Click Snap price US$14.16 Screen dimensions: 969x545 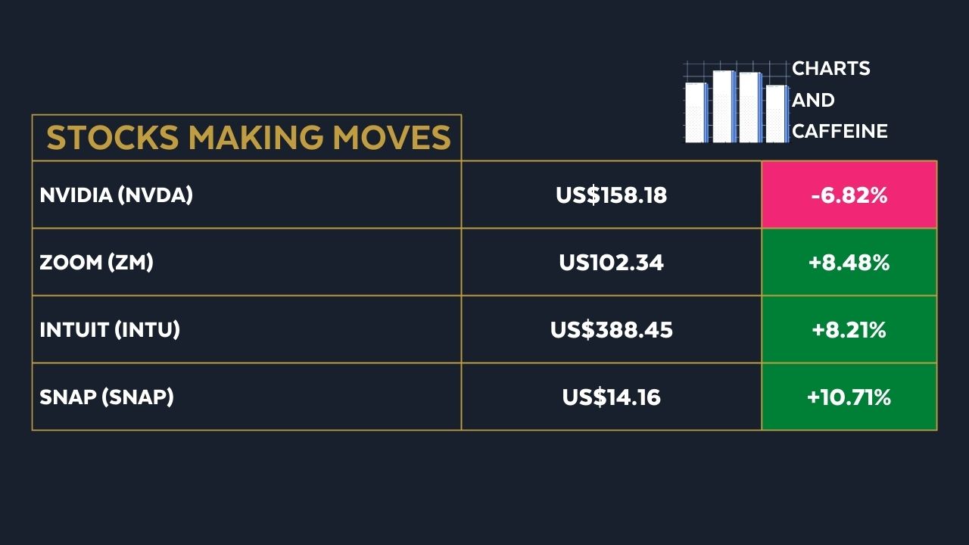click(x=611, y=397)
